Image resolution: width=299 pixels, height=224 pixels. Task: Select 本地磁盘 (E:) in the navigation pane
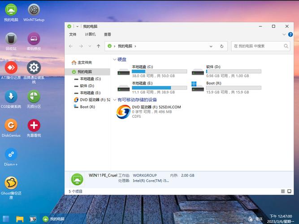click(x=87, y=93)
